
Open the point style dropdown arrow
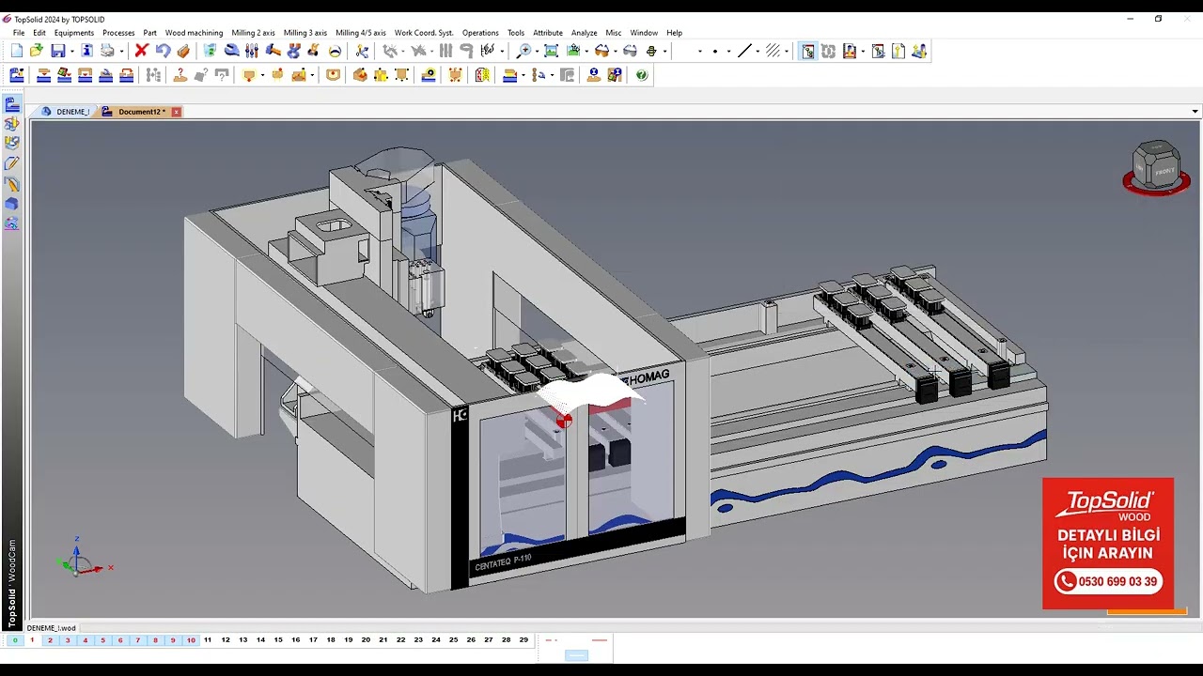click(x=728, y=52)
